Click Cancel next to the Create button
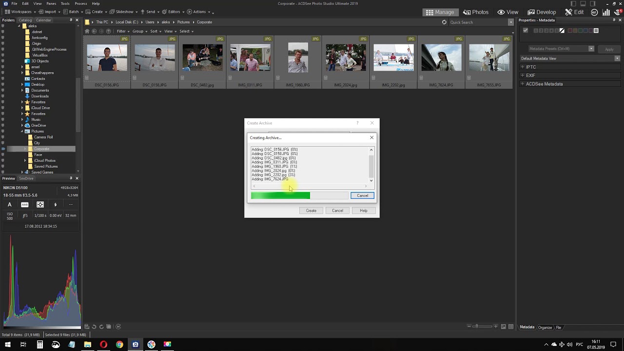Image resolution: width=624 pixels, height=351 pixels. point(337,211)
